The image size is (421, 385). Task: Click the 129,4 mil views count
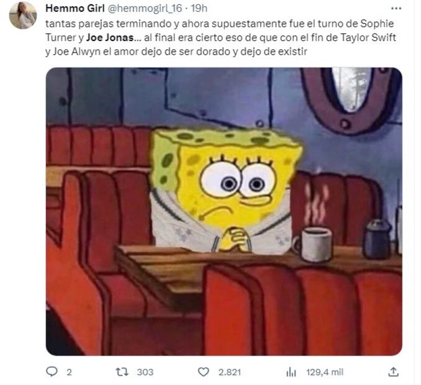(325, 372)
